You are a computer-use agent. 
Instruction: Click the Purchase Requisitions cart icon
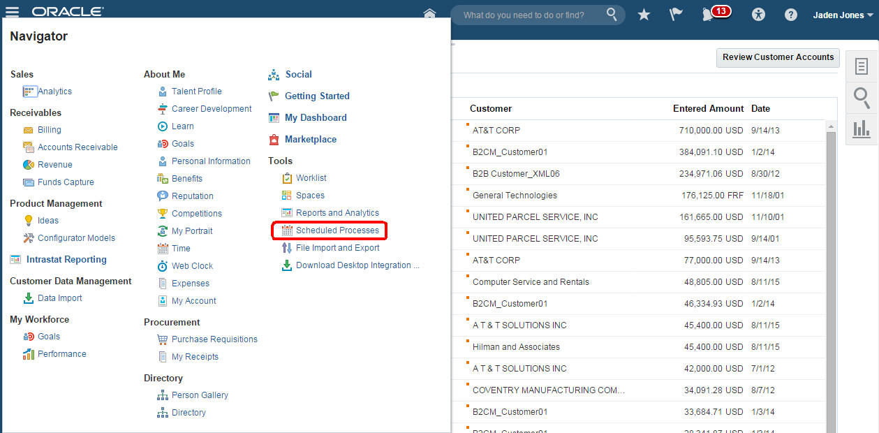point(163,339)
